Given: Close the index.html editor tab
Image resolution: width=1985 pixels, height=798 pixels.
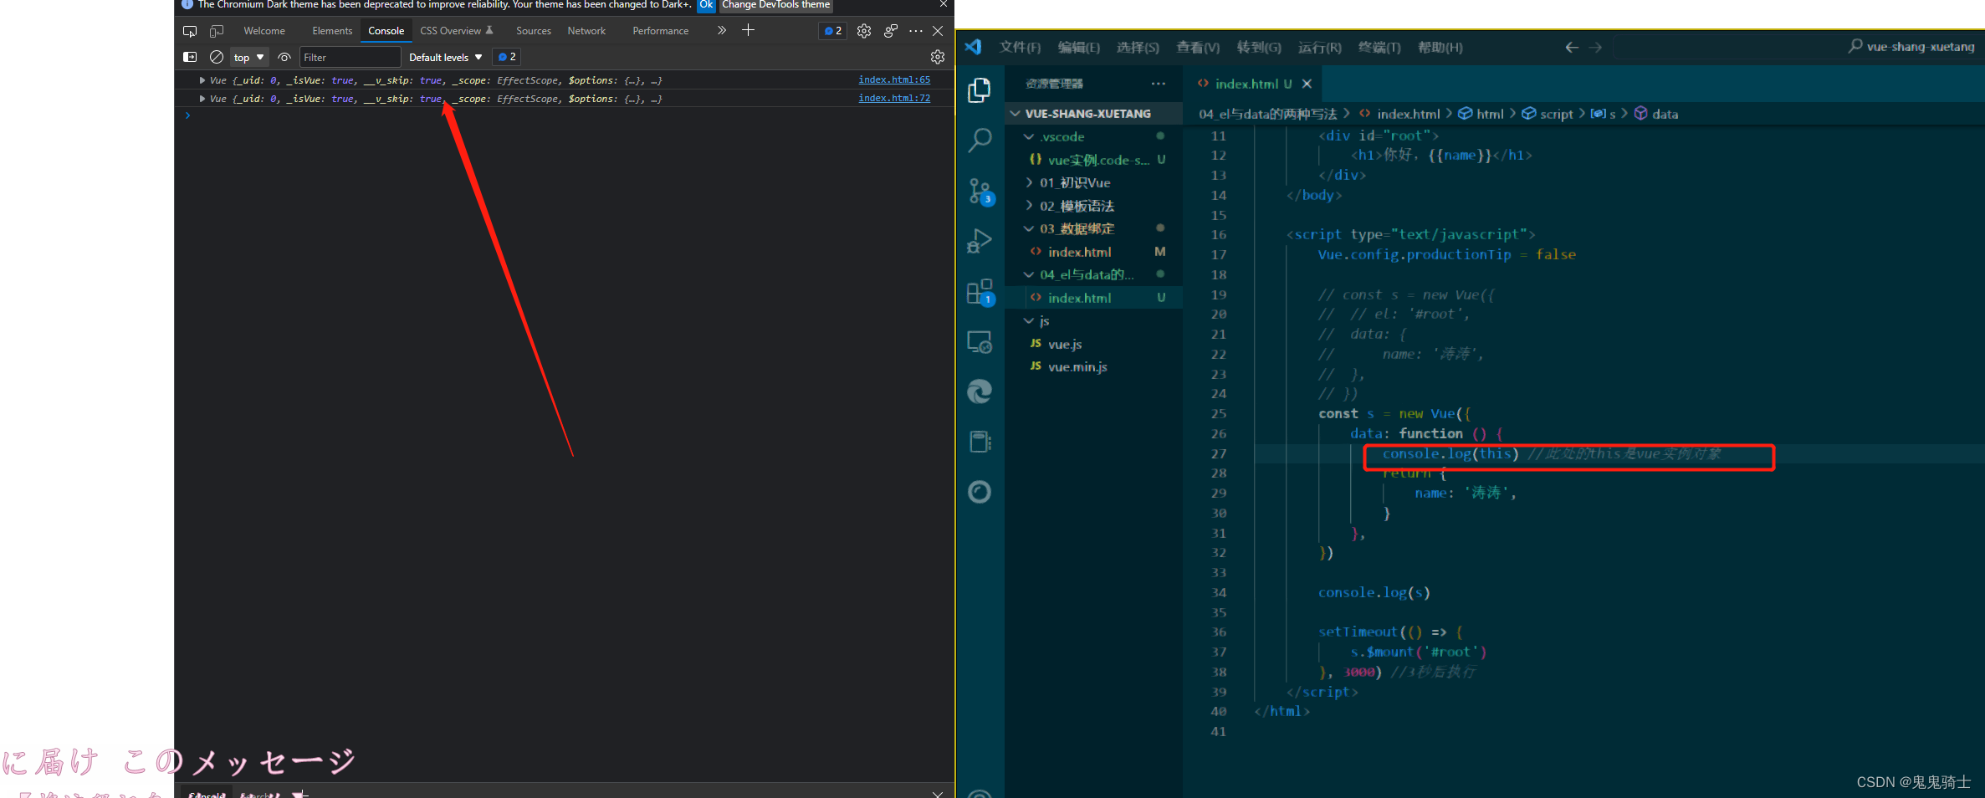Looking at the screenshot, I should tap(1307, 84).
